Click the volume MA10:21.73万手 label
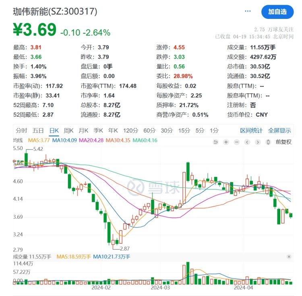Screen dimensions: 302x296 [112, 257]
